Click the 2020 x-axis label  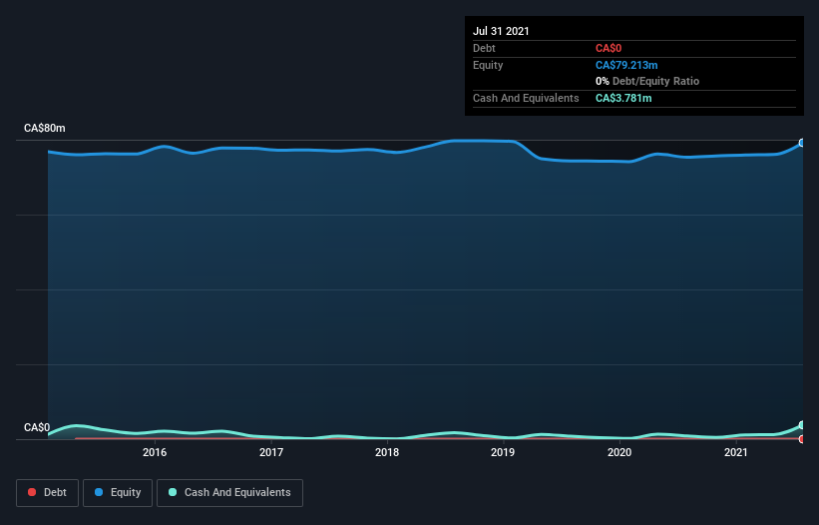tap(619, 452)
